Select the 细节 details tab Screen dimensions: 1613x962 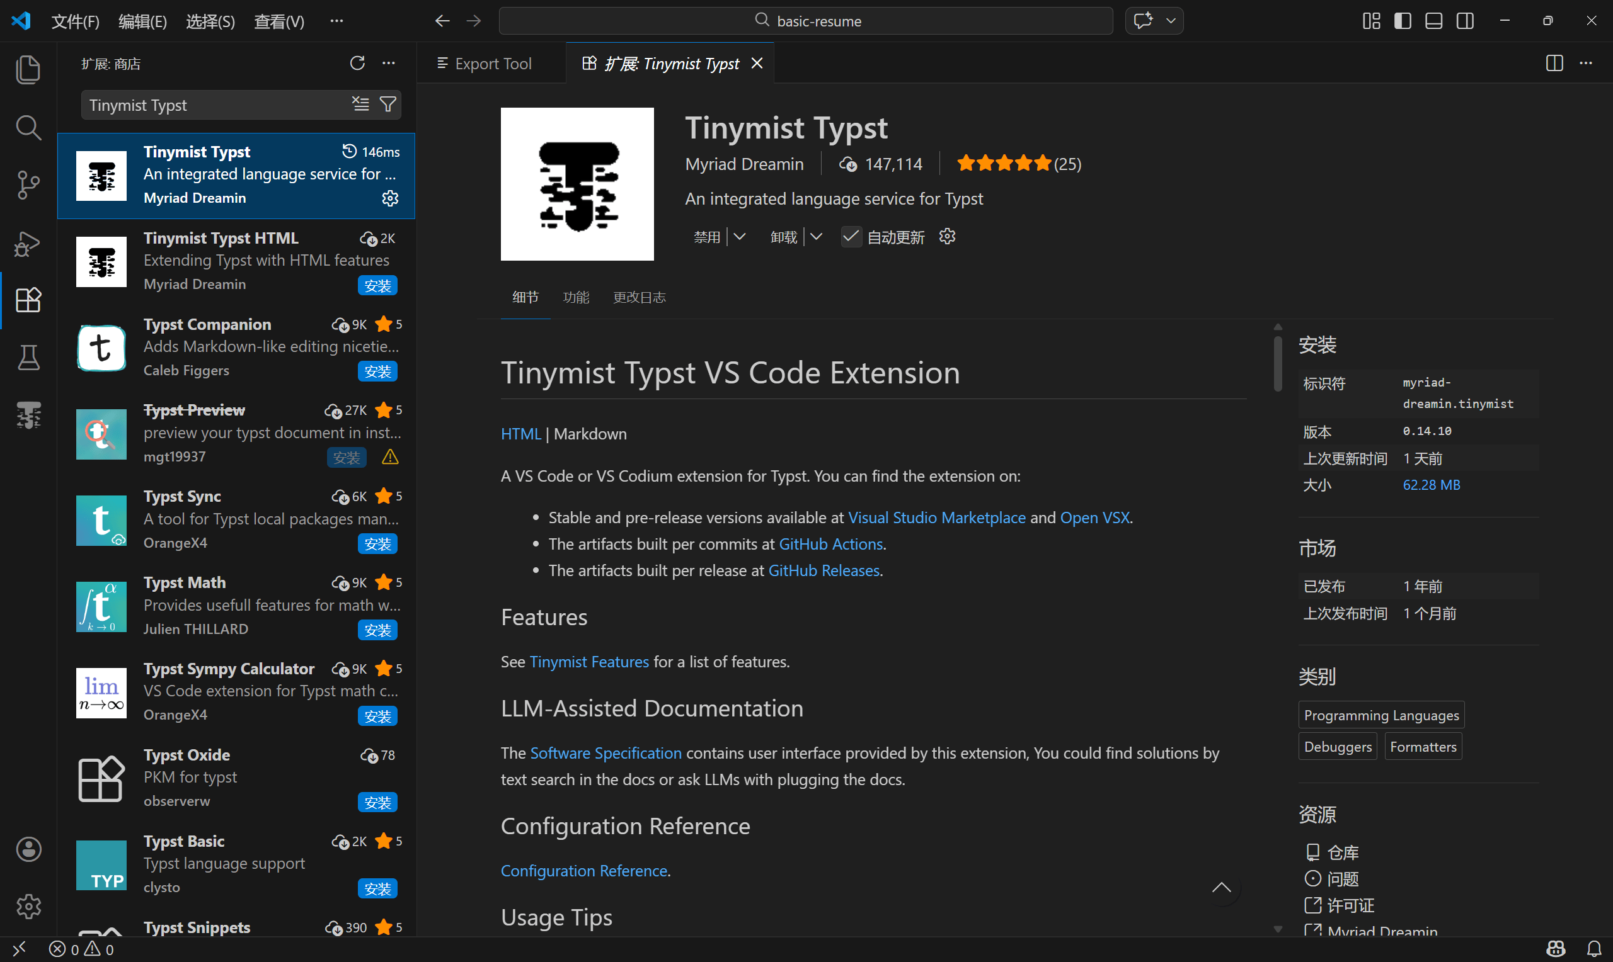click(525, 297)
